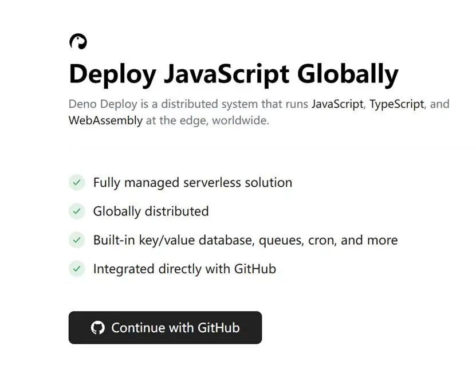Open the TypeScript link in the description

point(396,104)
